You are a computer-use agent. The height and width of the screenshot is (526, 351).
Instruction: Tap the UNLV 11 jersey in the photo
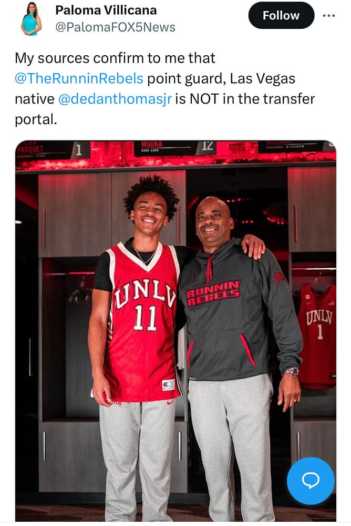point(142,322)
